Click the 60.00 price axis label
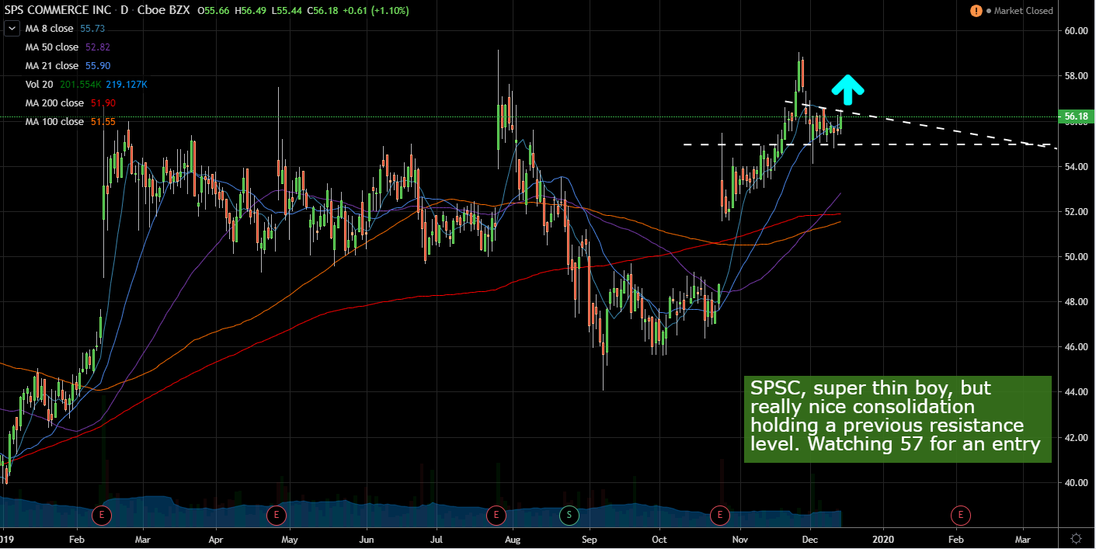1096x549 pixels. (1076, 31)
